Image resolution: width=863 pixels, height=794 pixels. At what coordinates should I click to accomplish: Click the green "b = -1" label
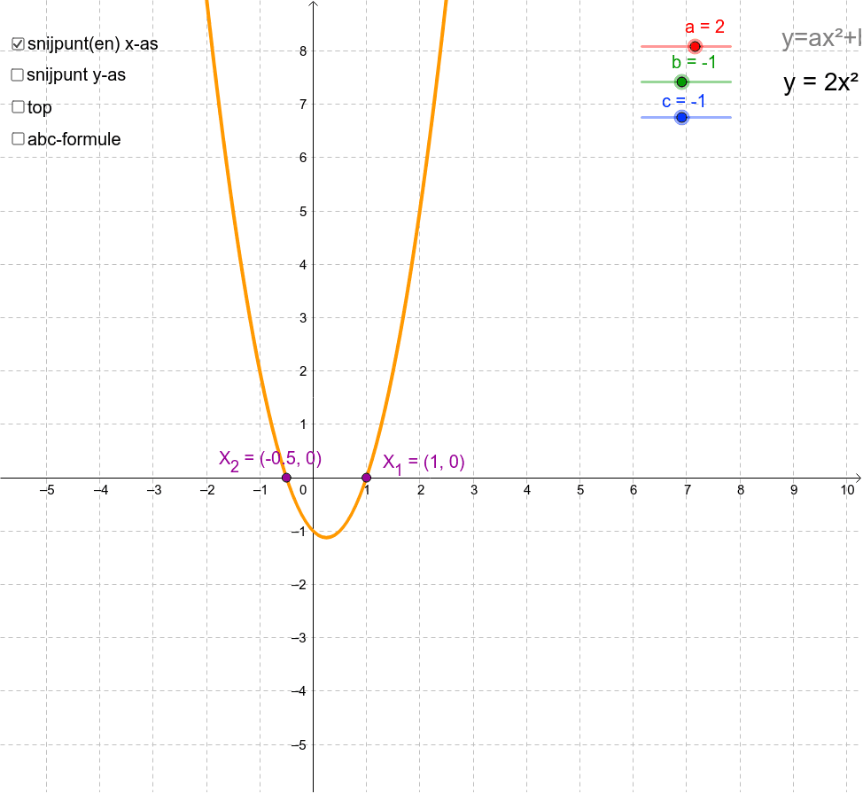[693, 62]
